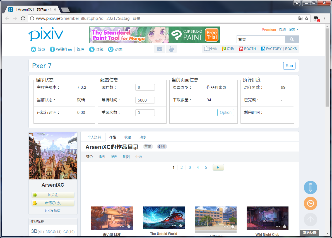This screenshot has width=332, height=238.
Task: Bookmark page with star icon
Action: [307, 18]
